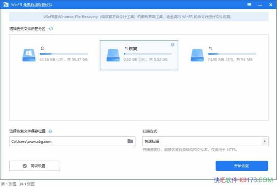Image resolution: width=277 pixels, height=187 pixels.
Task: Minimize the WinFR window
Action: pyautogui.click(x=260, y=4)
